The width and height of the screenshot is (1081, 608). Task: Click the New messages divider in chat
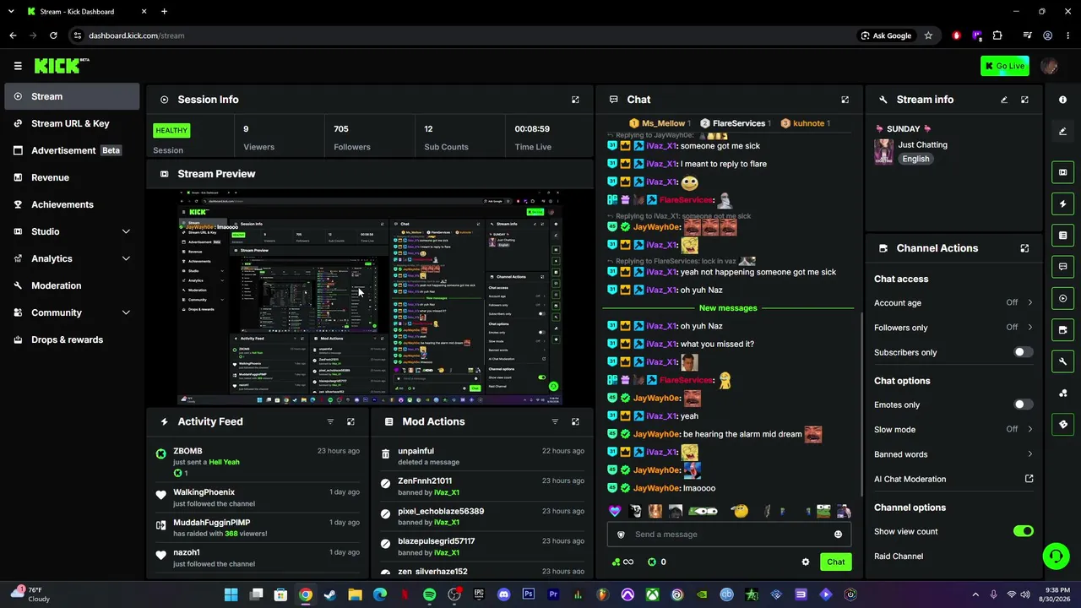(728, 308)
